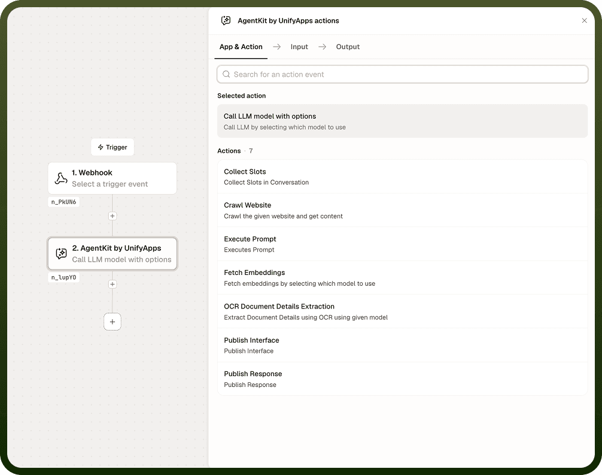
Task: Click the AgentKit node icon on canvas
Action: point(61,253)
